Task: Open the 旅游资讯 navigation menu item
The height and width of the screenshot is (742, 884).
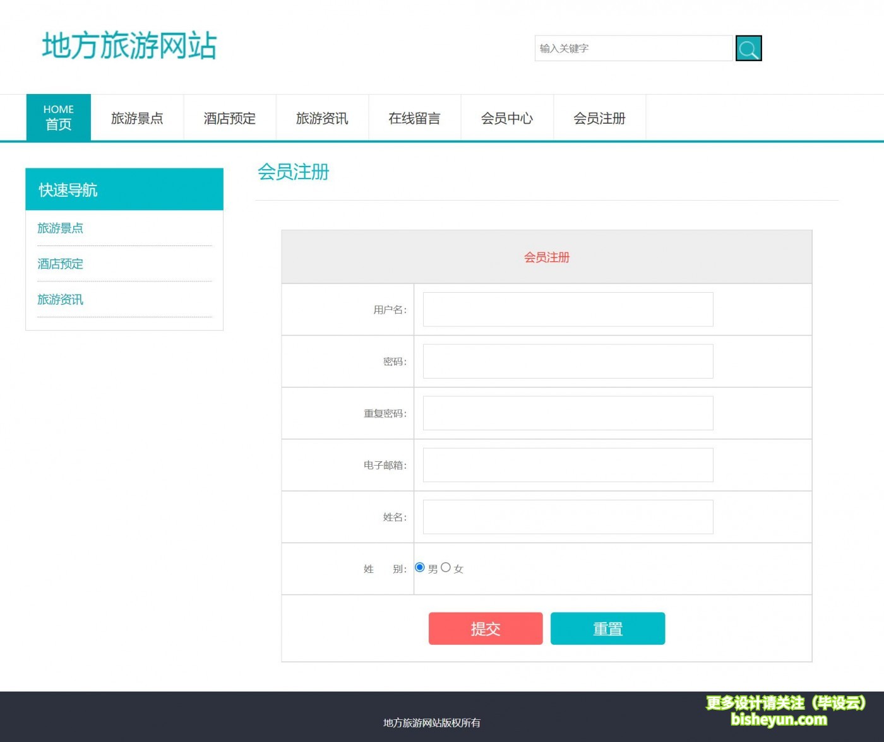Action: [x=322, y=118]
